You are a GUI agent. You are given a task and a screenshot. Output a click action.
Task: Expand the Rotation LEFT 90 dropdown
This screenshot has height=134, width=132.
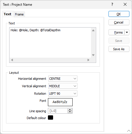click(x=63, y=94)
